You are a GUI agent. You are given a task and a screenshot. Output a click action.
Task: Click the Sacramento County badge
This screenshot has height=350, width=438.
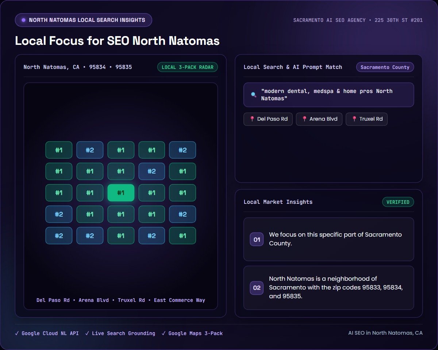385,67
